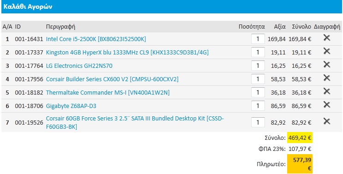Delete the Thermaltake Commander MS-I row
The width and height of the screenshot is (343, 174).
[x=326, y=91]
